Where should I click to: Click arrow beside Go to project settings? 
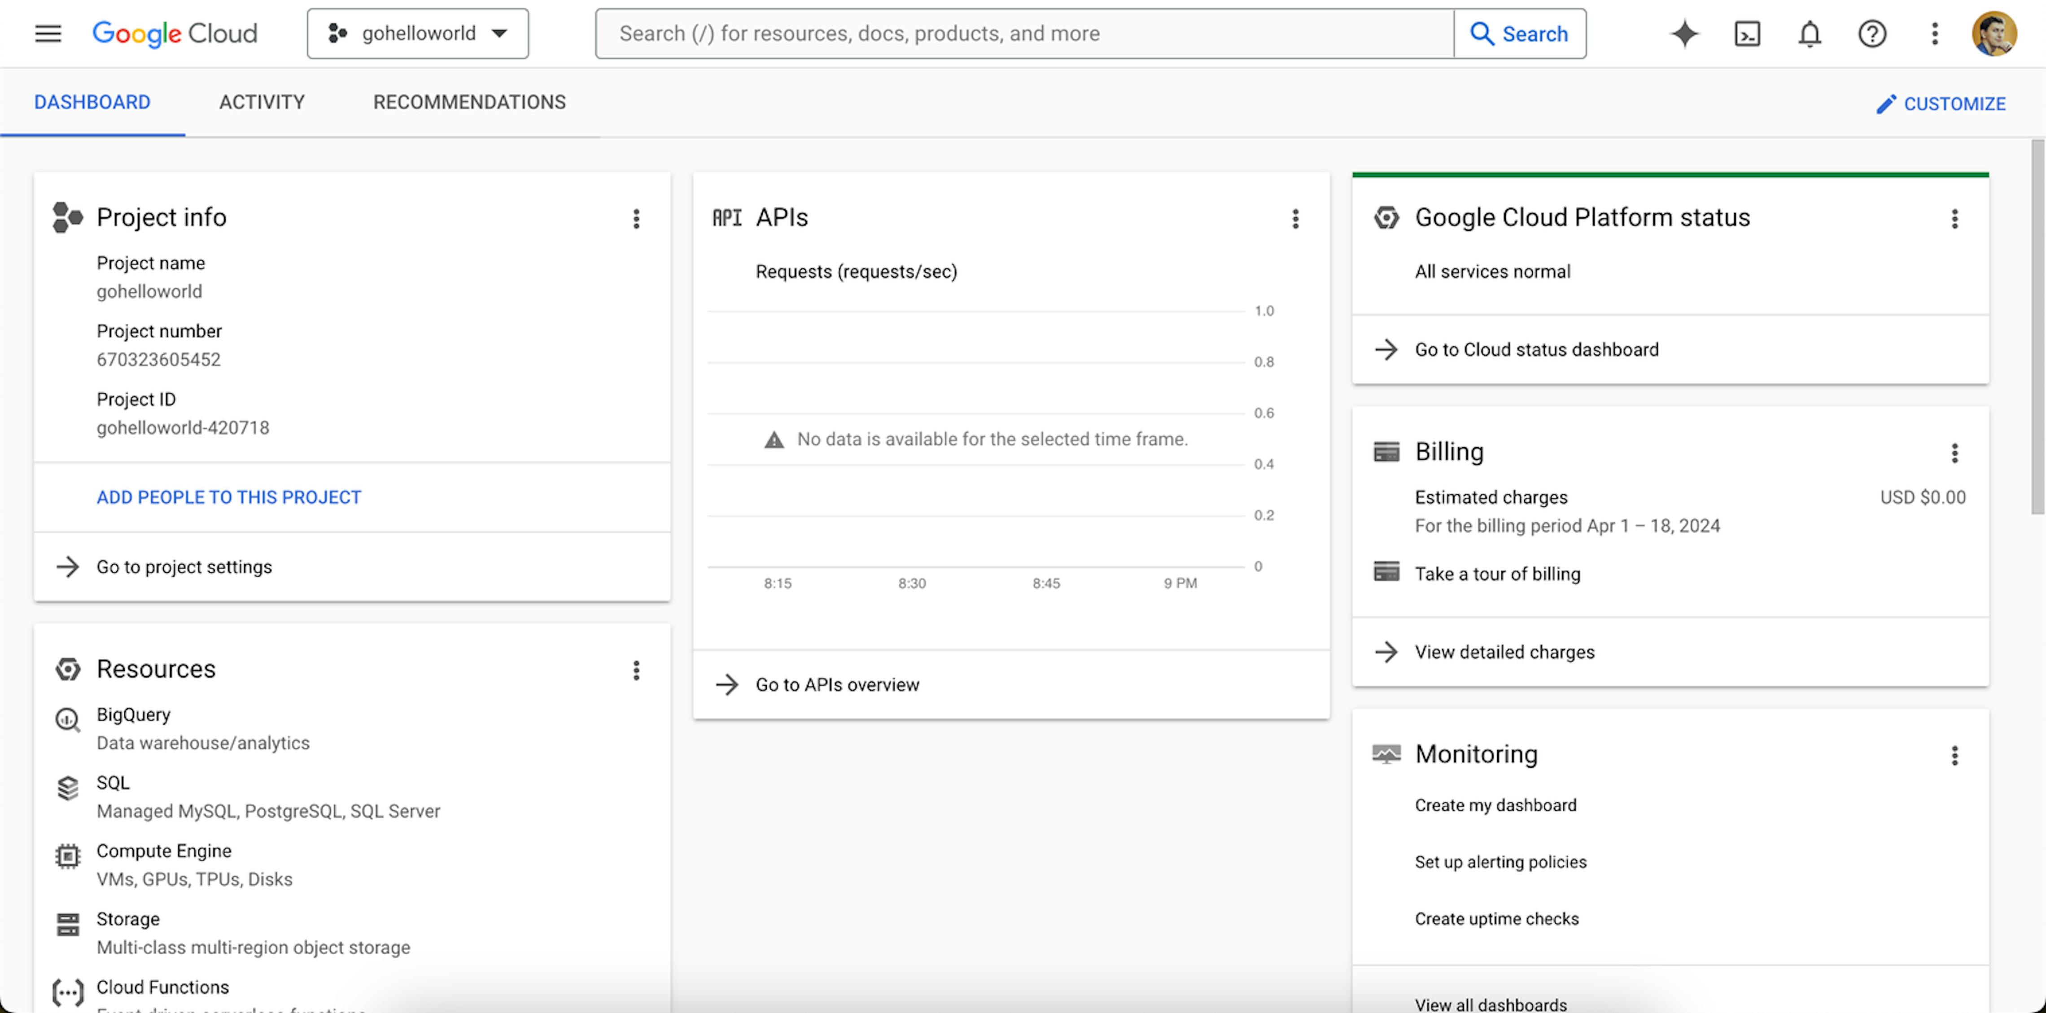coord(67,567)
